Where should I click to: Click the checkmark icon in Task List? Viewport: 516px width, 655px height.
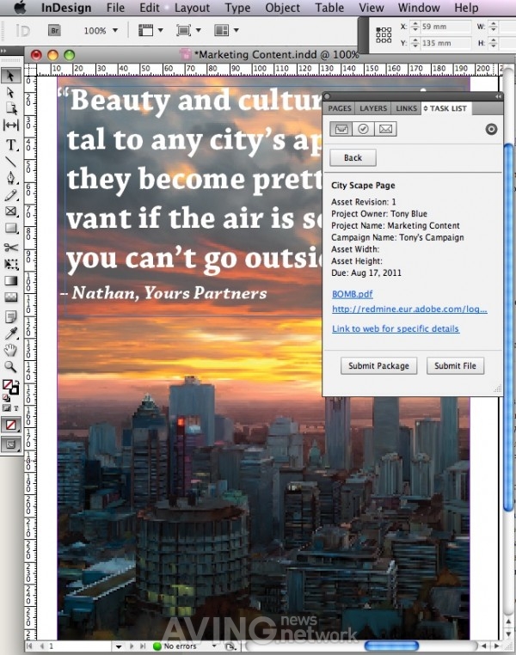click(363, 129)
